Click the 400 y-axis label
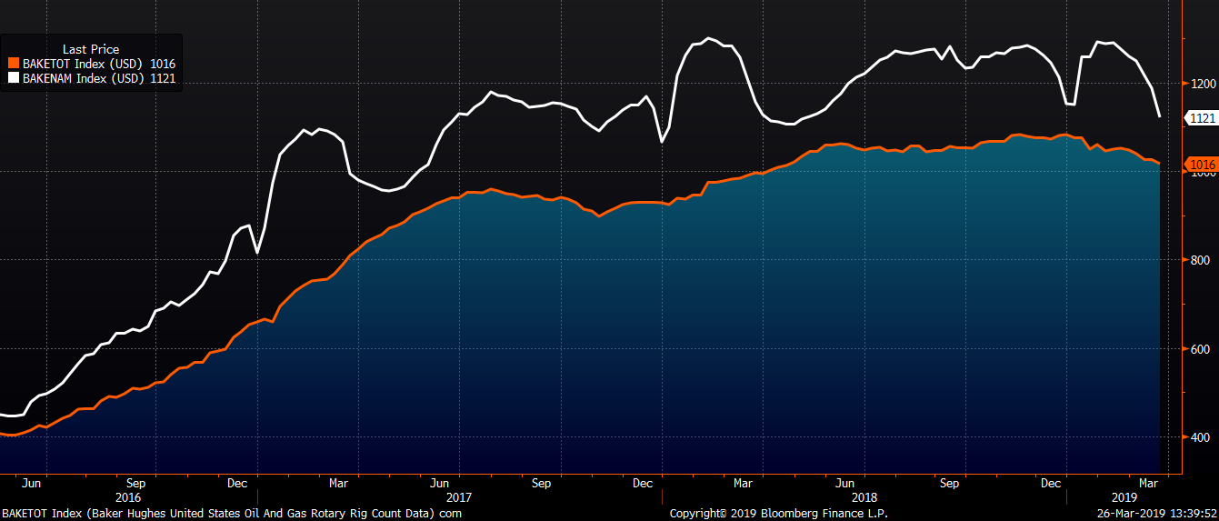The height and width of the screenshot is (521, 1219). click(1199, 437)
